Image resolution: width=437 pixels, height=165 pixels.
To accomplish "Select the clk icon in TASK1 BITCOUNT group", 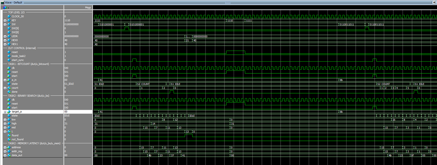I will [9, 68].
